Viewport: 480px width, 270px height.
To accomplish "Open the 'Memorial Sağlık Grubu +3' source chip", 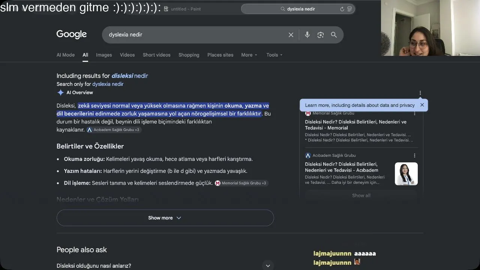I will pos(241,183).
